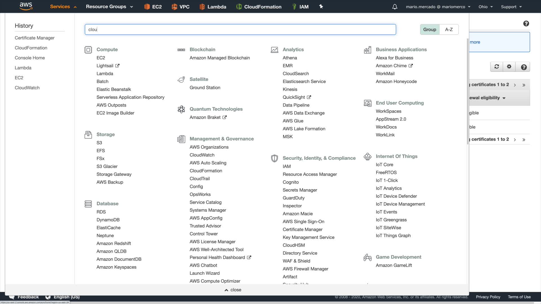541x304 pixels.
Task: Click the service search input field
Action: (x=240, y=30)
